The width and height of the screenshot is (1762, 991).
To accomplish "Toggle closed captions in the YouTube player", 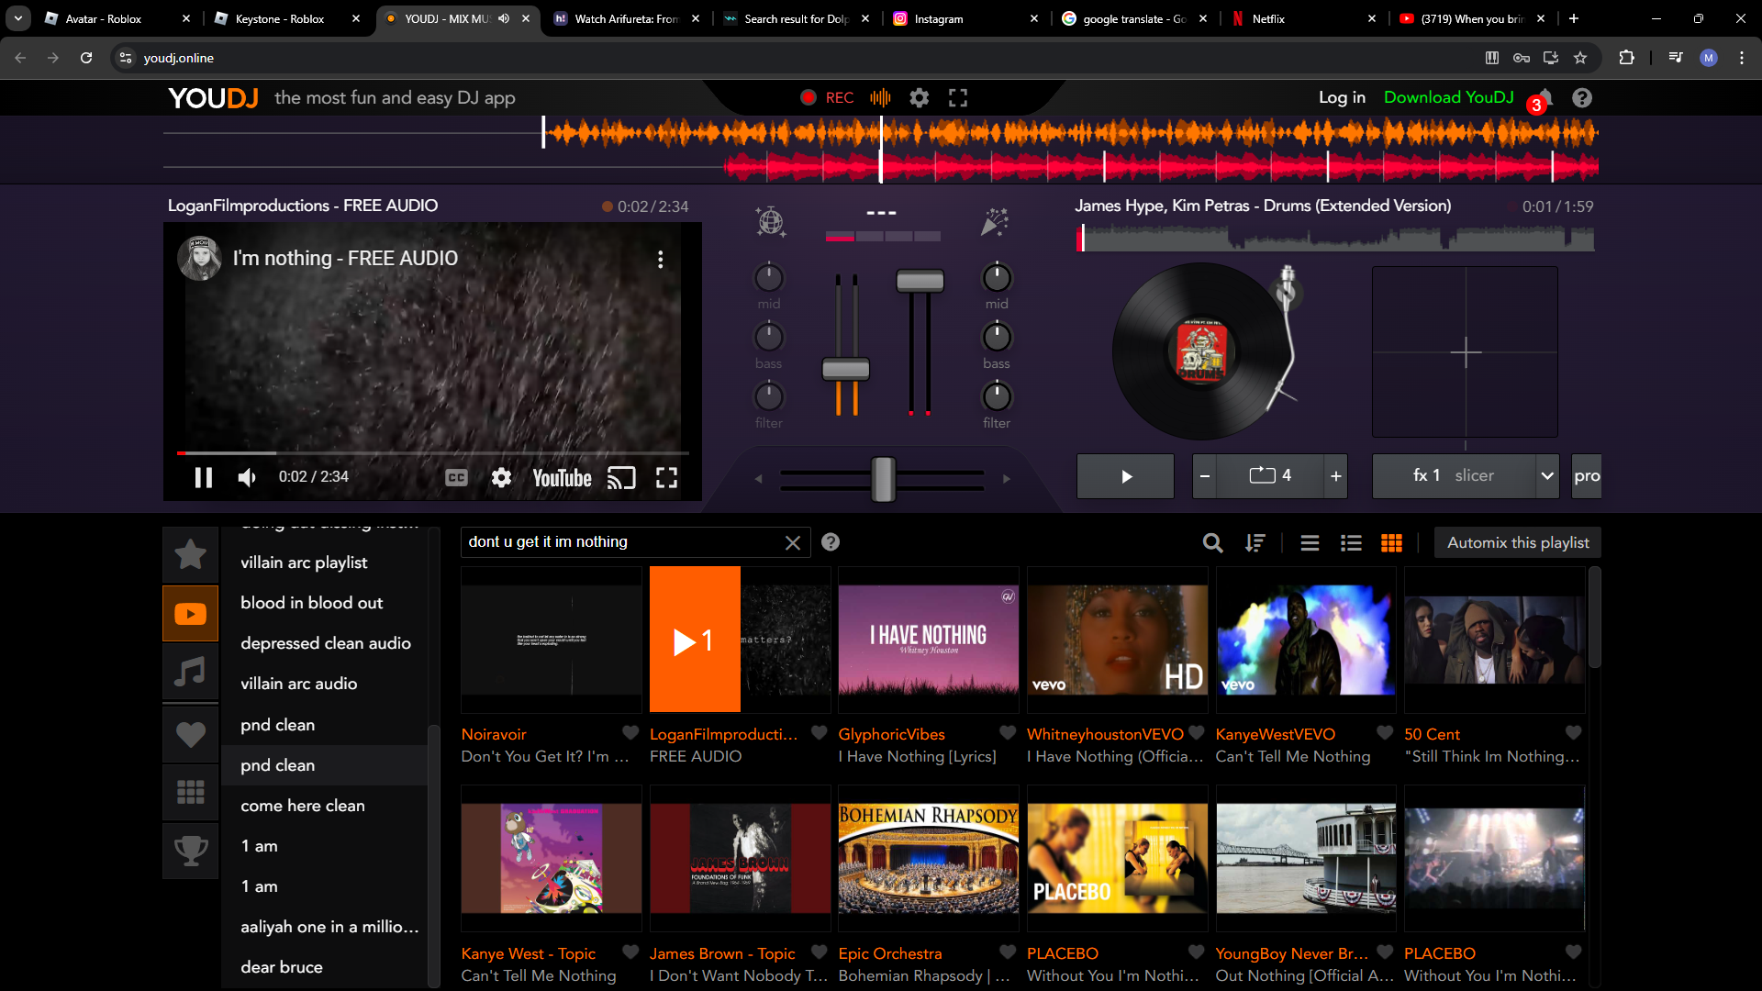I will [x=456, y=477].
